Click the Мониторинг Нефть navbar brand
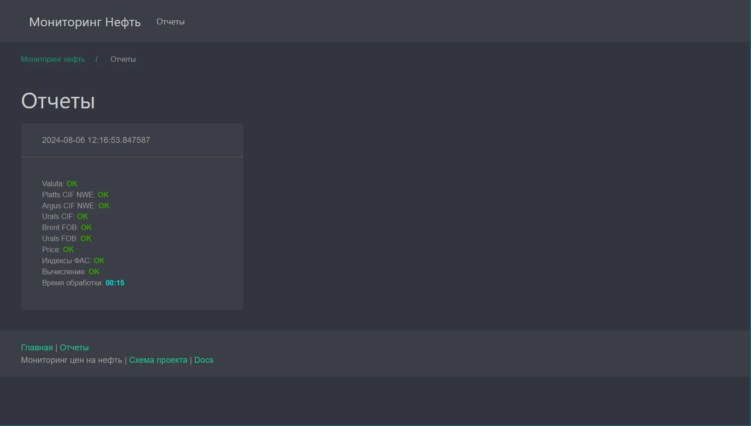 (x=85, y=22)
